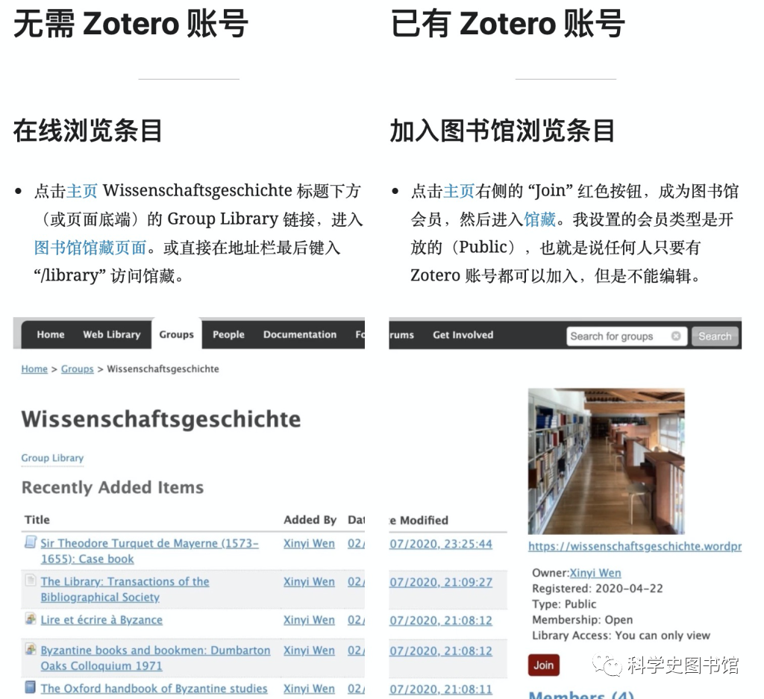Click the Recently Added Items heading
Screen dimensions: 764x699
tap(113, 488)
